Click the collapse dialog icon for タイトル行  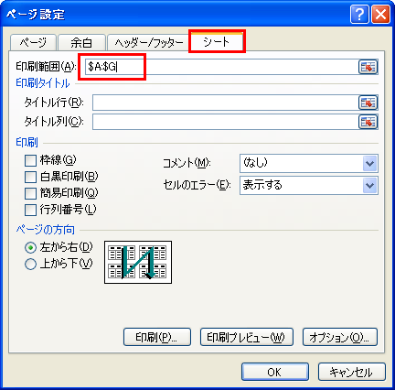pos(368,103)
